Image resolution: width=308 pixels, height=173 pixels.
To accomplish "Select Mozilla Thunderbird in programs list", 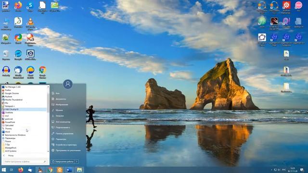I will [24, 99].
